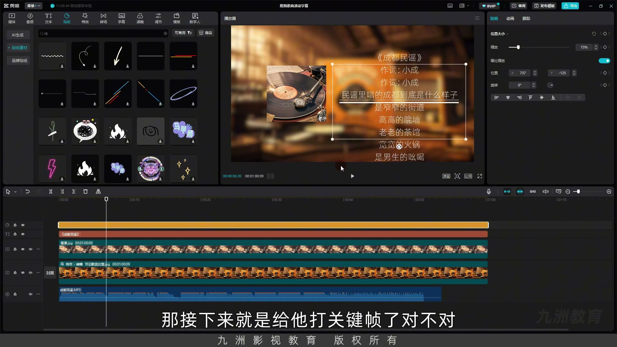Click the player fullscreen icon
The height and width of the screenshot is (347, 617).
(x=480, y=176)
